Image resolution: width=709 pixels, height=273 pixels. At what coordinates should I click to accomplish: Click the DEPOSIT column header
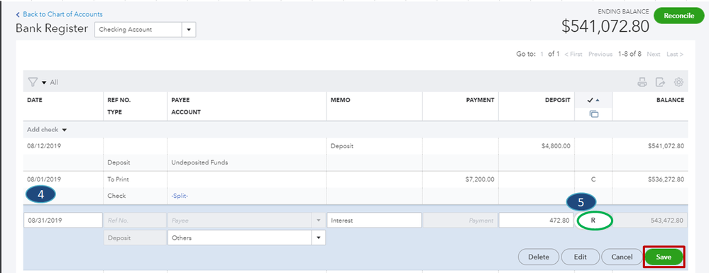[558, 101]
